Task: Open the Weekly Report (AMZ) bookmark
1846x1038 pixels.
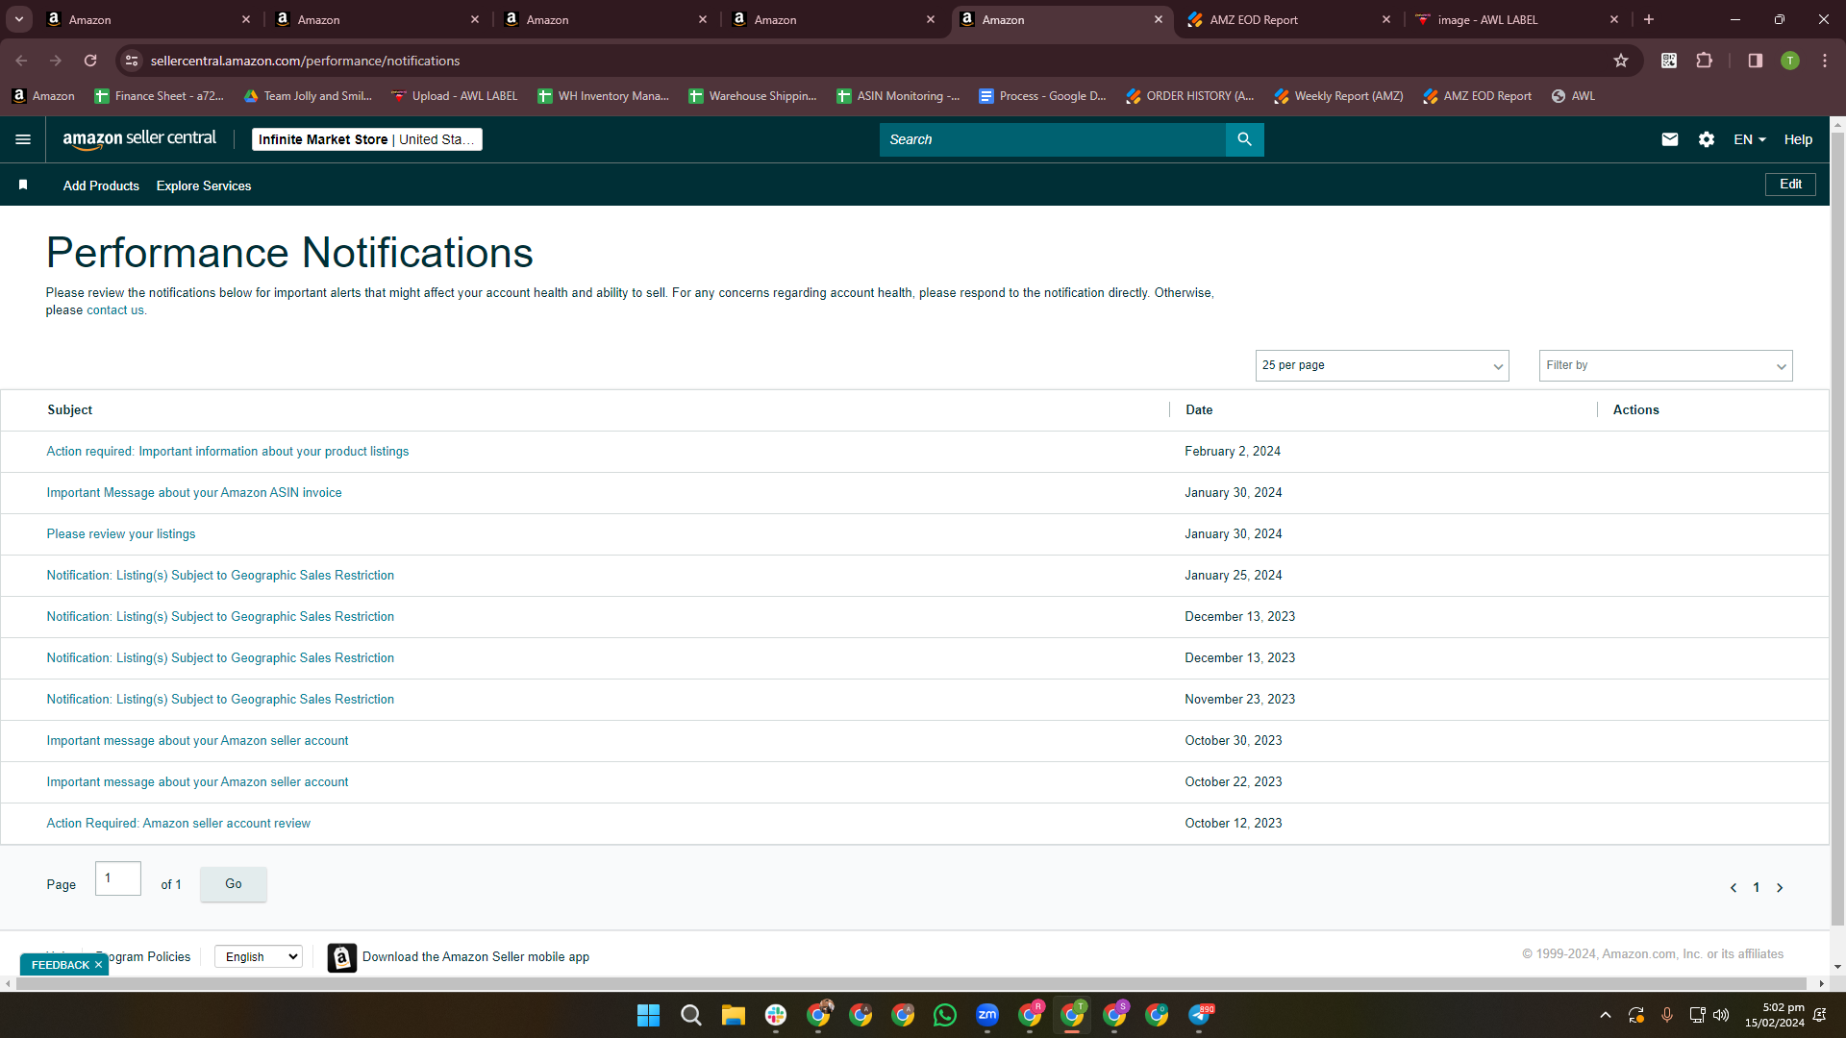Action: pos(1338,96)
